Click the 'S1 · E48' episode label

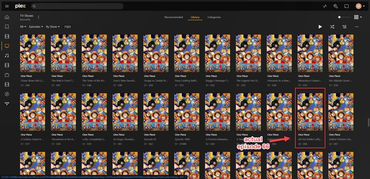click(x=87, y=85)
